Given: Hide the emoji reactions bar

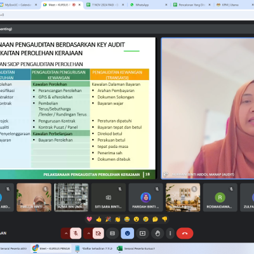Looking at the screenshot, I should coord(128,233).
